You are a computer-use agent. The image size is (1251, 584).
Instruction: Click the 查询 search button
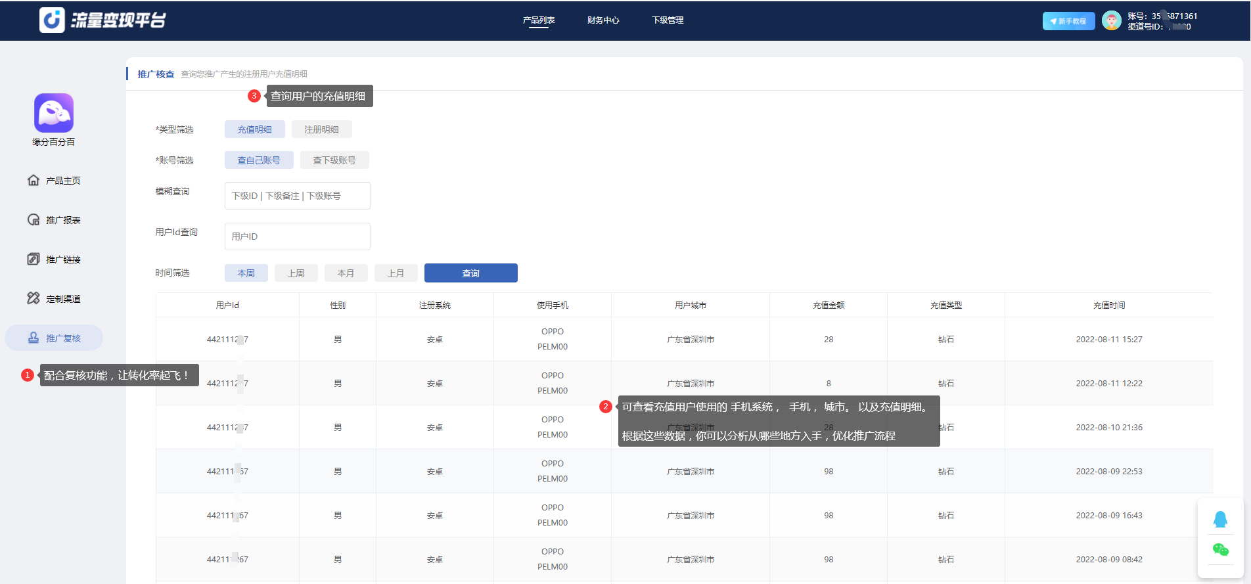coord(471,273)
